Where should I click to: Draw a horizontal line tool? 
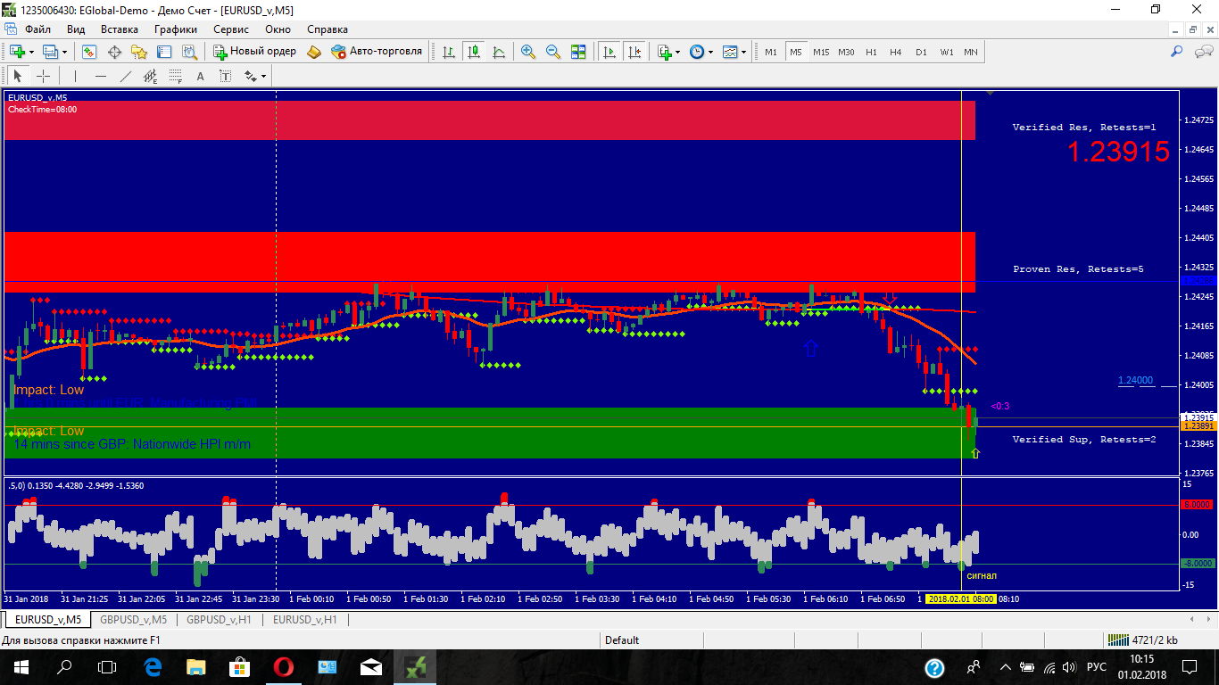coord(100,76)
